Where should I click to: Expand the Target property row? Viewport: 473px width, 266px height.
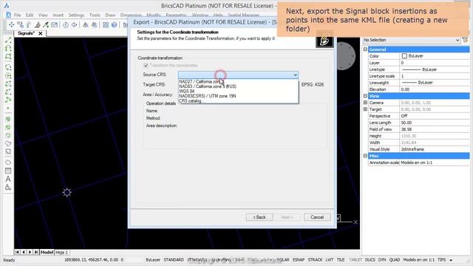[x=365, y=109]
